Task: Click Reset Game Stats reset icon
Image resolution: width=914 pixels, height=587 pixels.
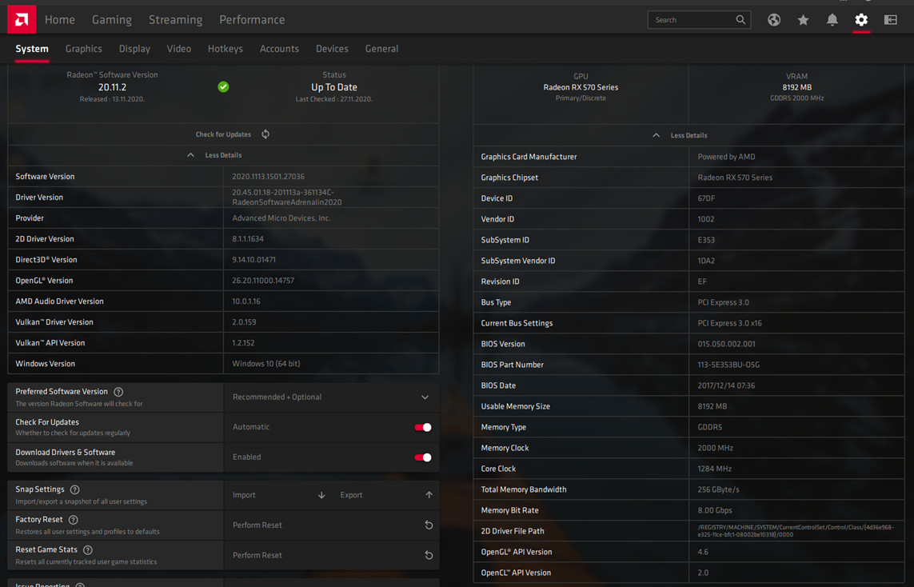Action: click(429, 555)
